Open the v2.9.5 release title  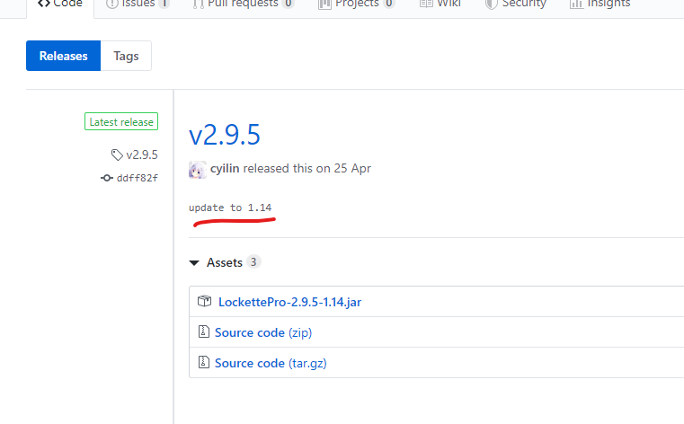(224, 135)
